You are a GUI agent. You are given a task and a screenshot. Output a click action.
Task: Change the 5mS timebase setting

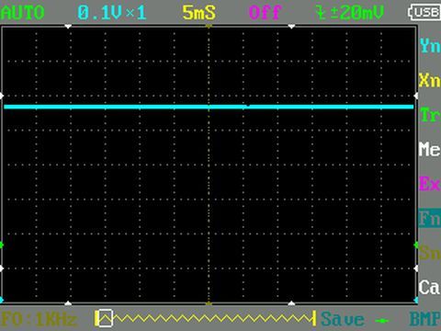pos(199,13)
